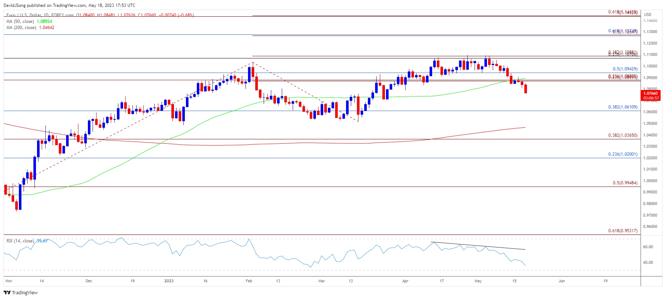Click the Feb marker on the time axis

pyautogui.click(x=249, y=281)
